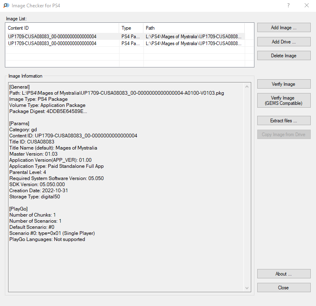Click the Master Version: 01.03 line
The image size is (316, 306).
click(34, 154)
